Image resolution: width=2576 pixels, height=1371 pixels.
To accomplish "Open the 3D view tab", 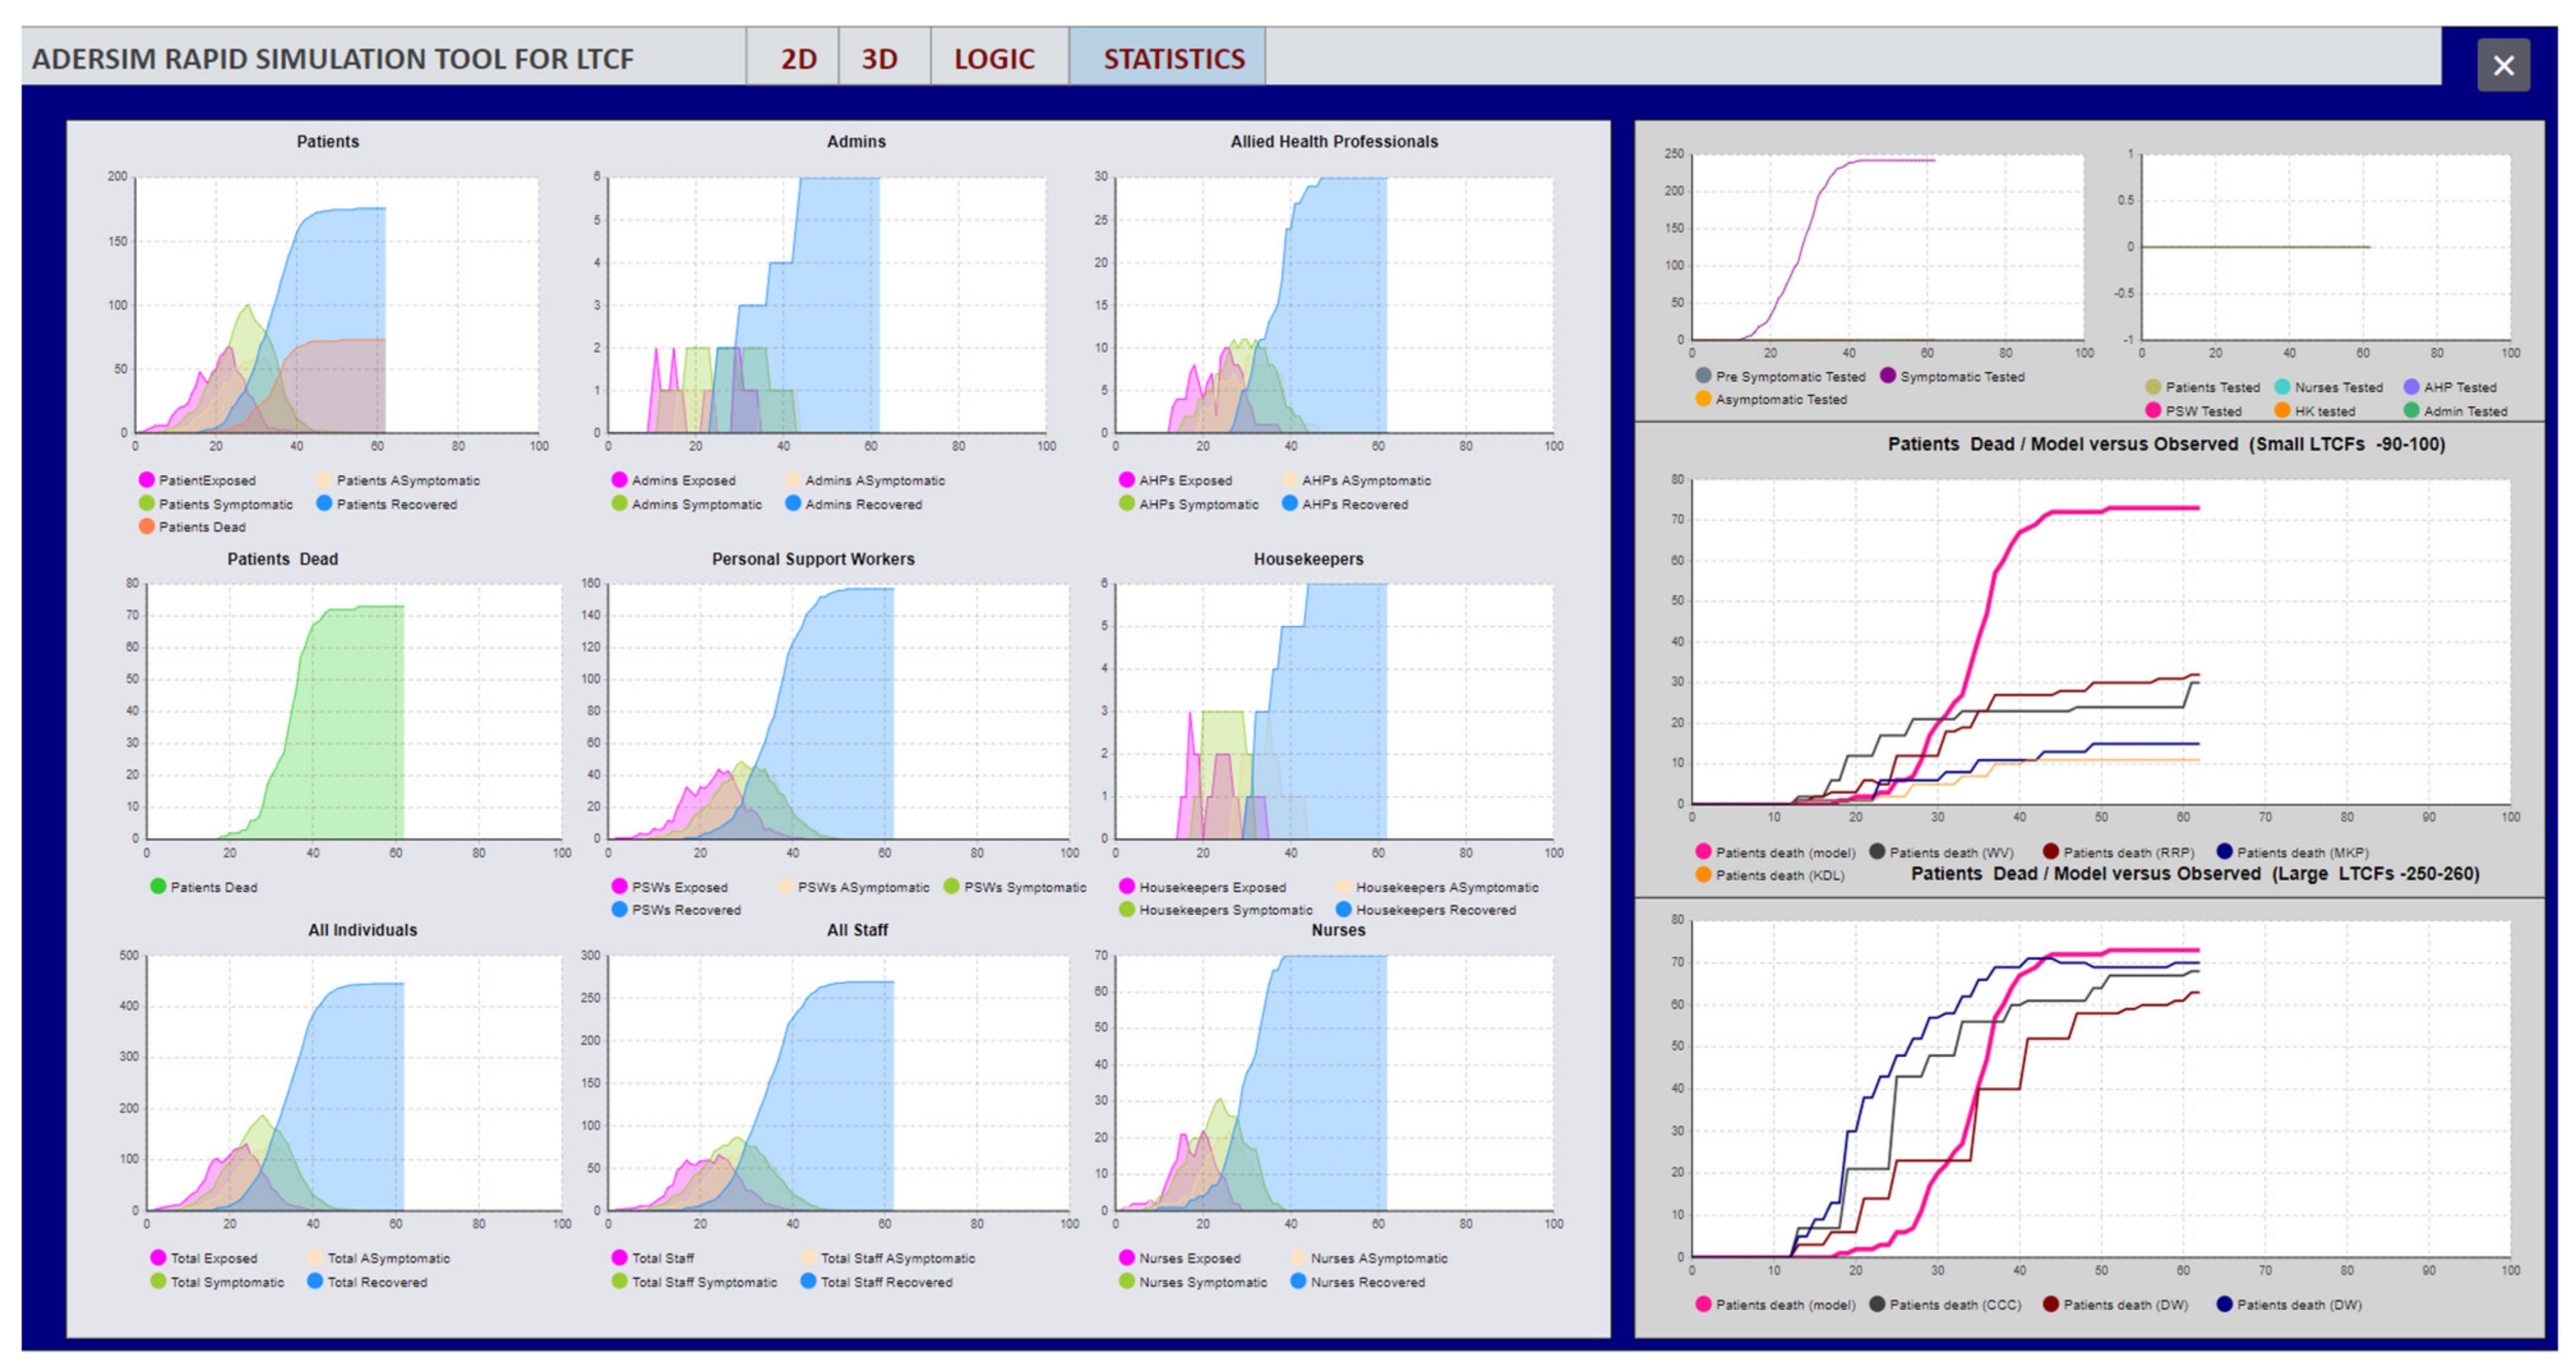I will 880,59.
